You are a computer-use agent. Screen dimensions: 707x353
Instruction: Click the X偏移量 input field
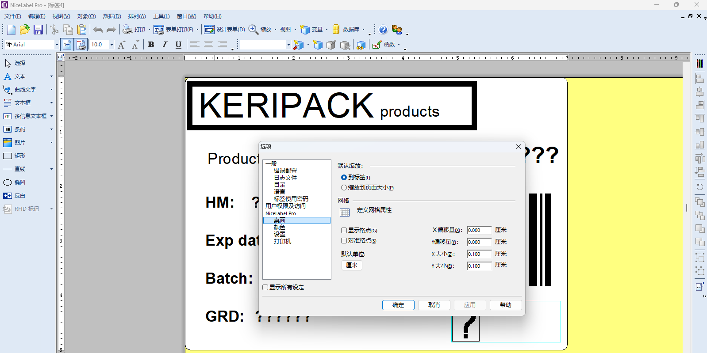click(479, 230)
